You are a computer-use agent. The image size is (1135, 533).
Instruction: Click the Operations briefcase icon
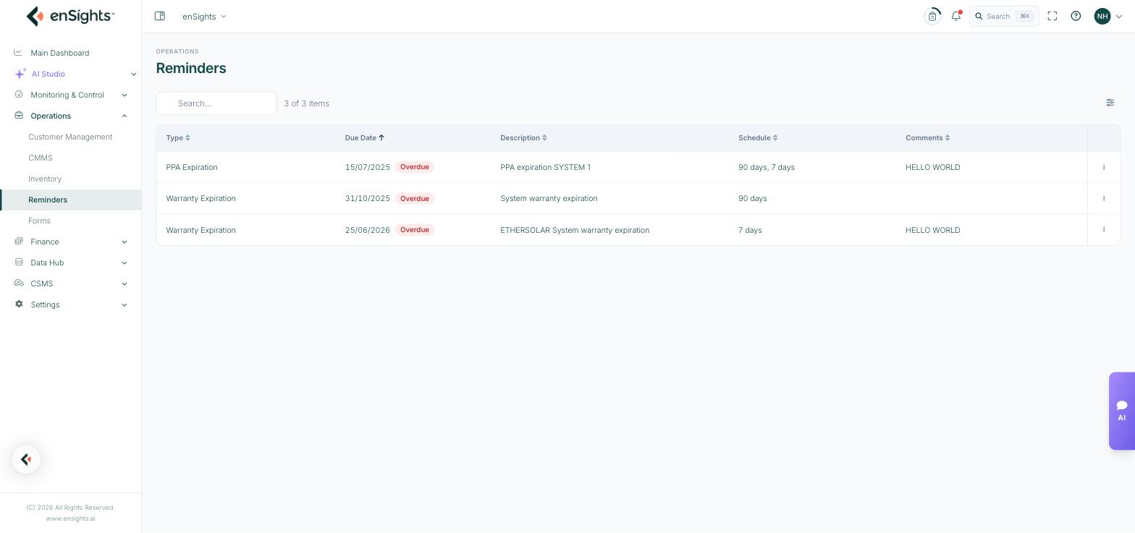click(19, 115)
